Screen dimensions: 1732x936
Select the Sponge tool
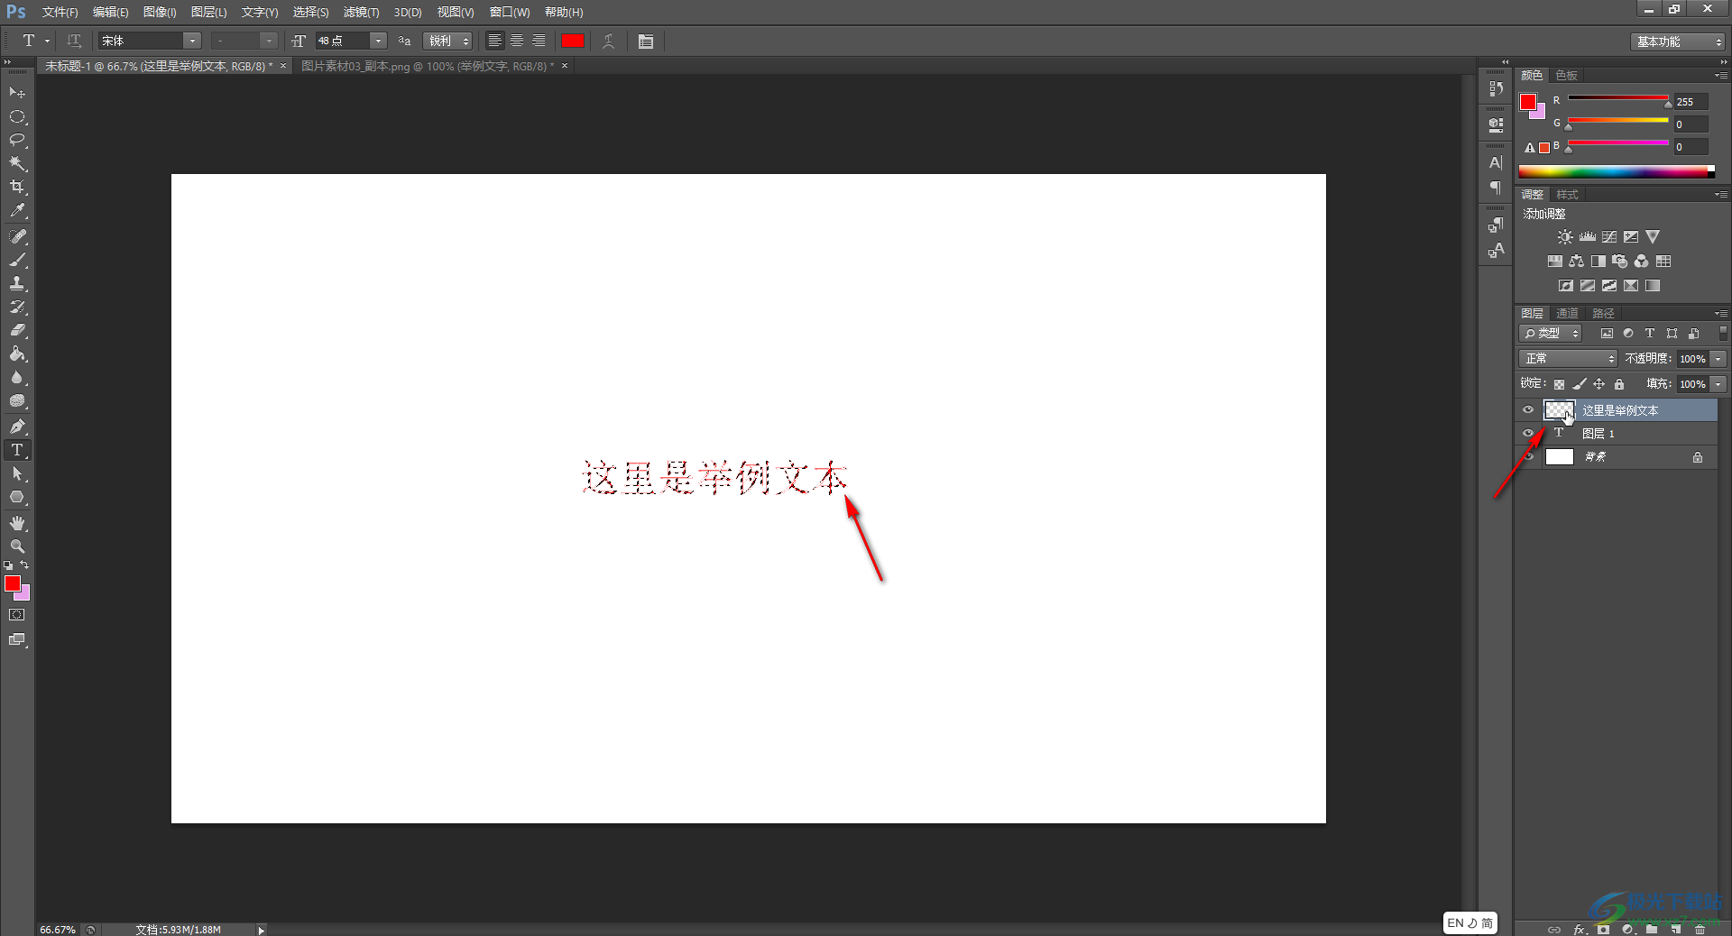[17, 401]
